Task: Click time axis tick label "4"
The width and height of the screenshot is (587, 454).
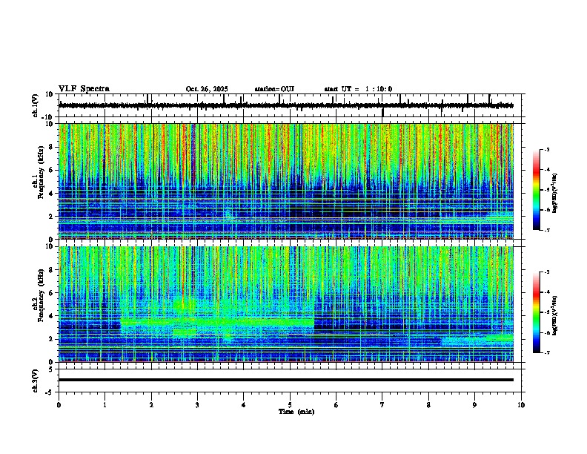Action: [x=244, y=405]
